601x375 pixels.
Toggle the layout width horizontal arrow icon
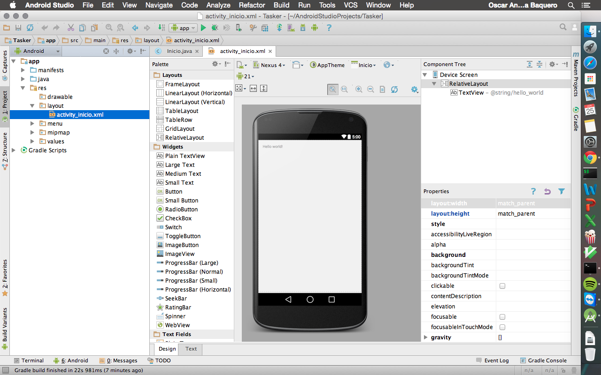[254, 88]
